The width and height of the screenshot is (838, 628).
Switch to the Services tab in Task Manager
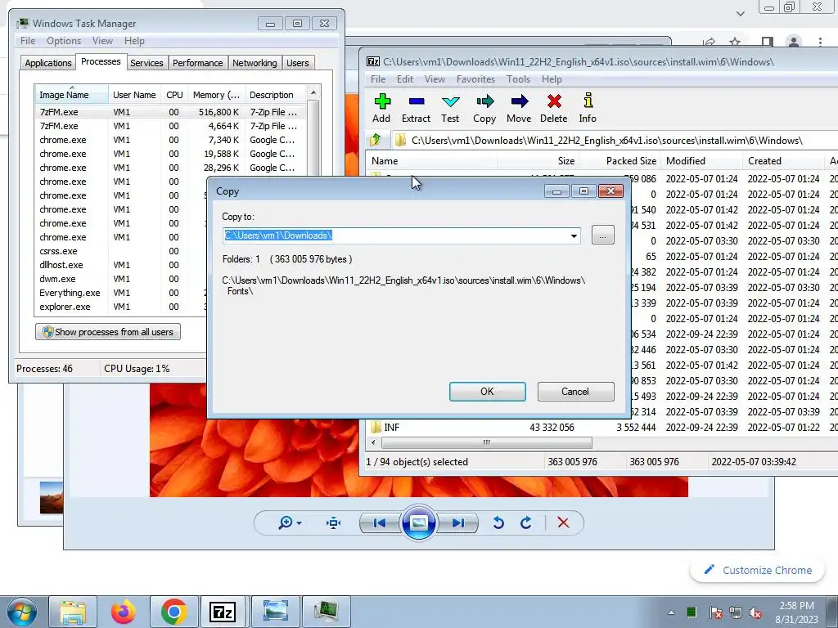[146, 62]
